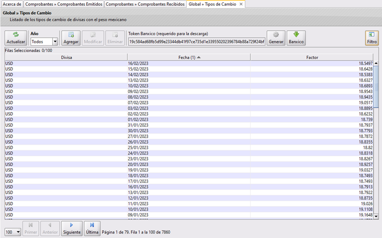The height and width of the screenshot is (238, 382).
Task: Select the row dated 17/01/2023
Action: [189, 181]
